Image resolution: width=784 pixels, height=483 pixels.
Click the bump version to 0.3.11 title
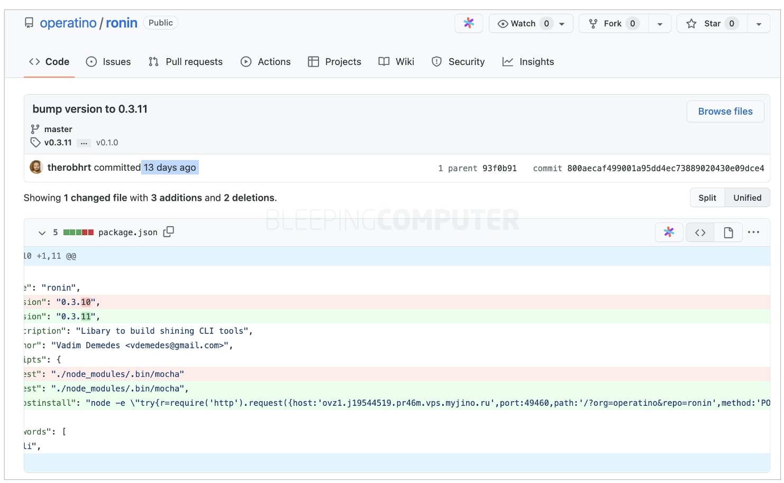(90, 109)
